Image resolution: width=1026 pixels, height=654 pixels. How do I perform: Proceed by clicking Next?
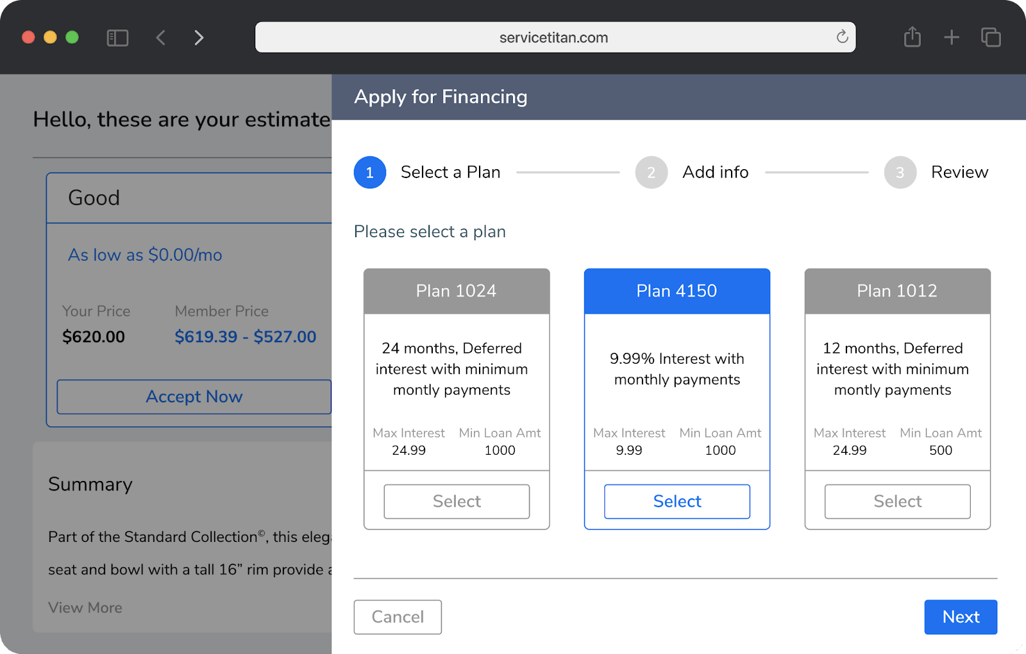960,617
